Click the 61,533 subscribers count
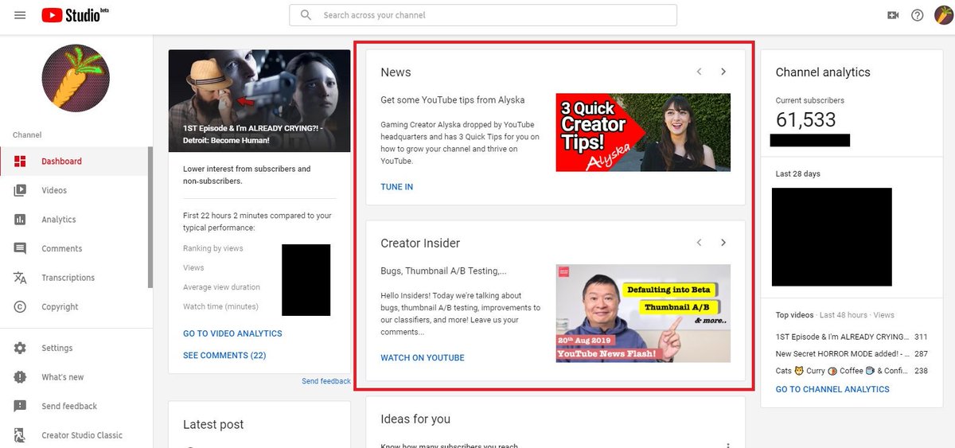 tap(806, 120)
